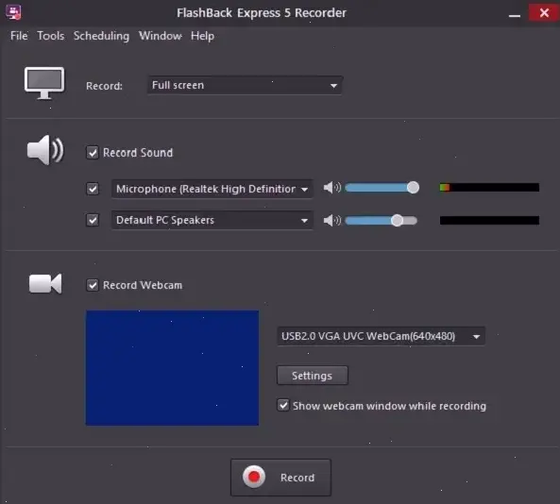Click the 'Record Sound' label text
This screenshot has height=504, width=560.
[138, 153]
